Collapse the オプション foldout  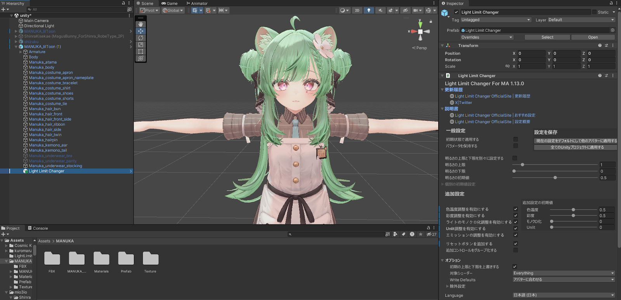(x=442, y=260)
